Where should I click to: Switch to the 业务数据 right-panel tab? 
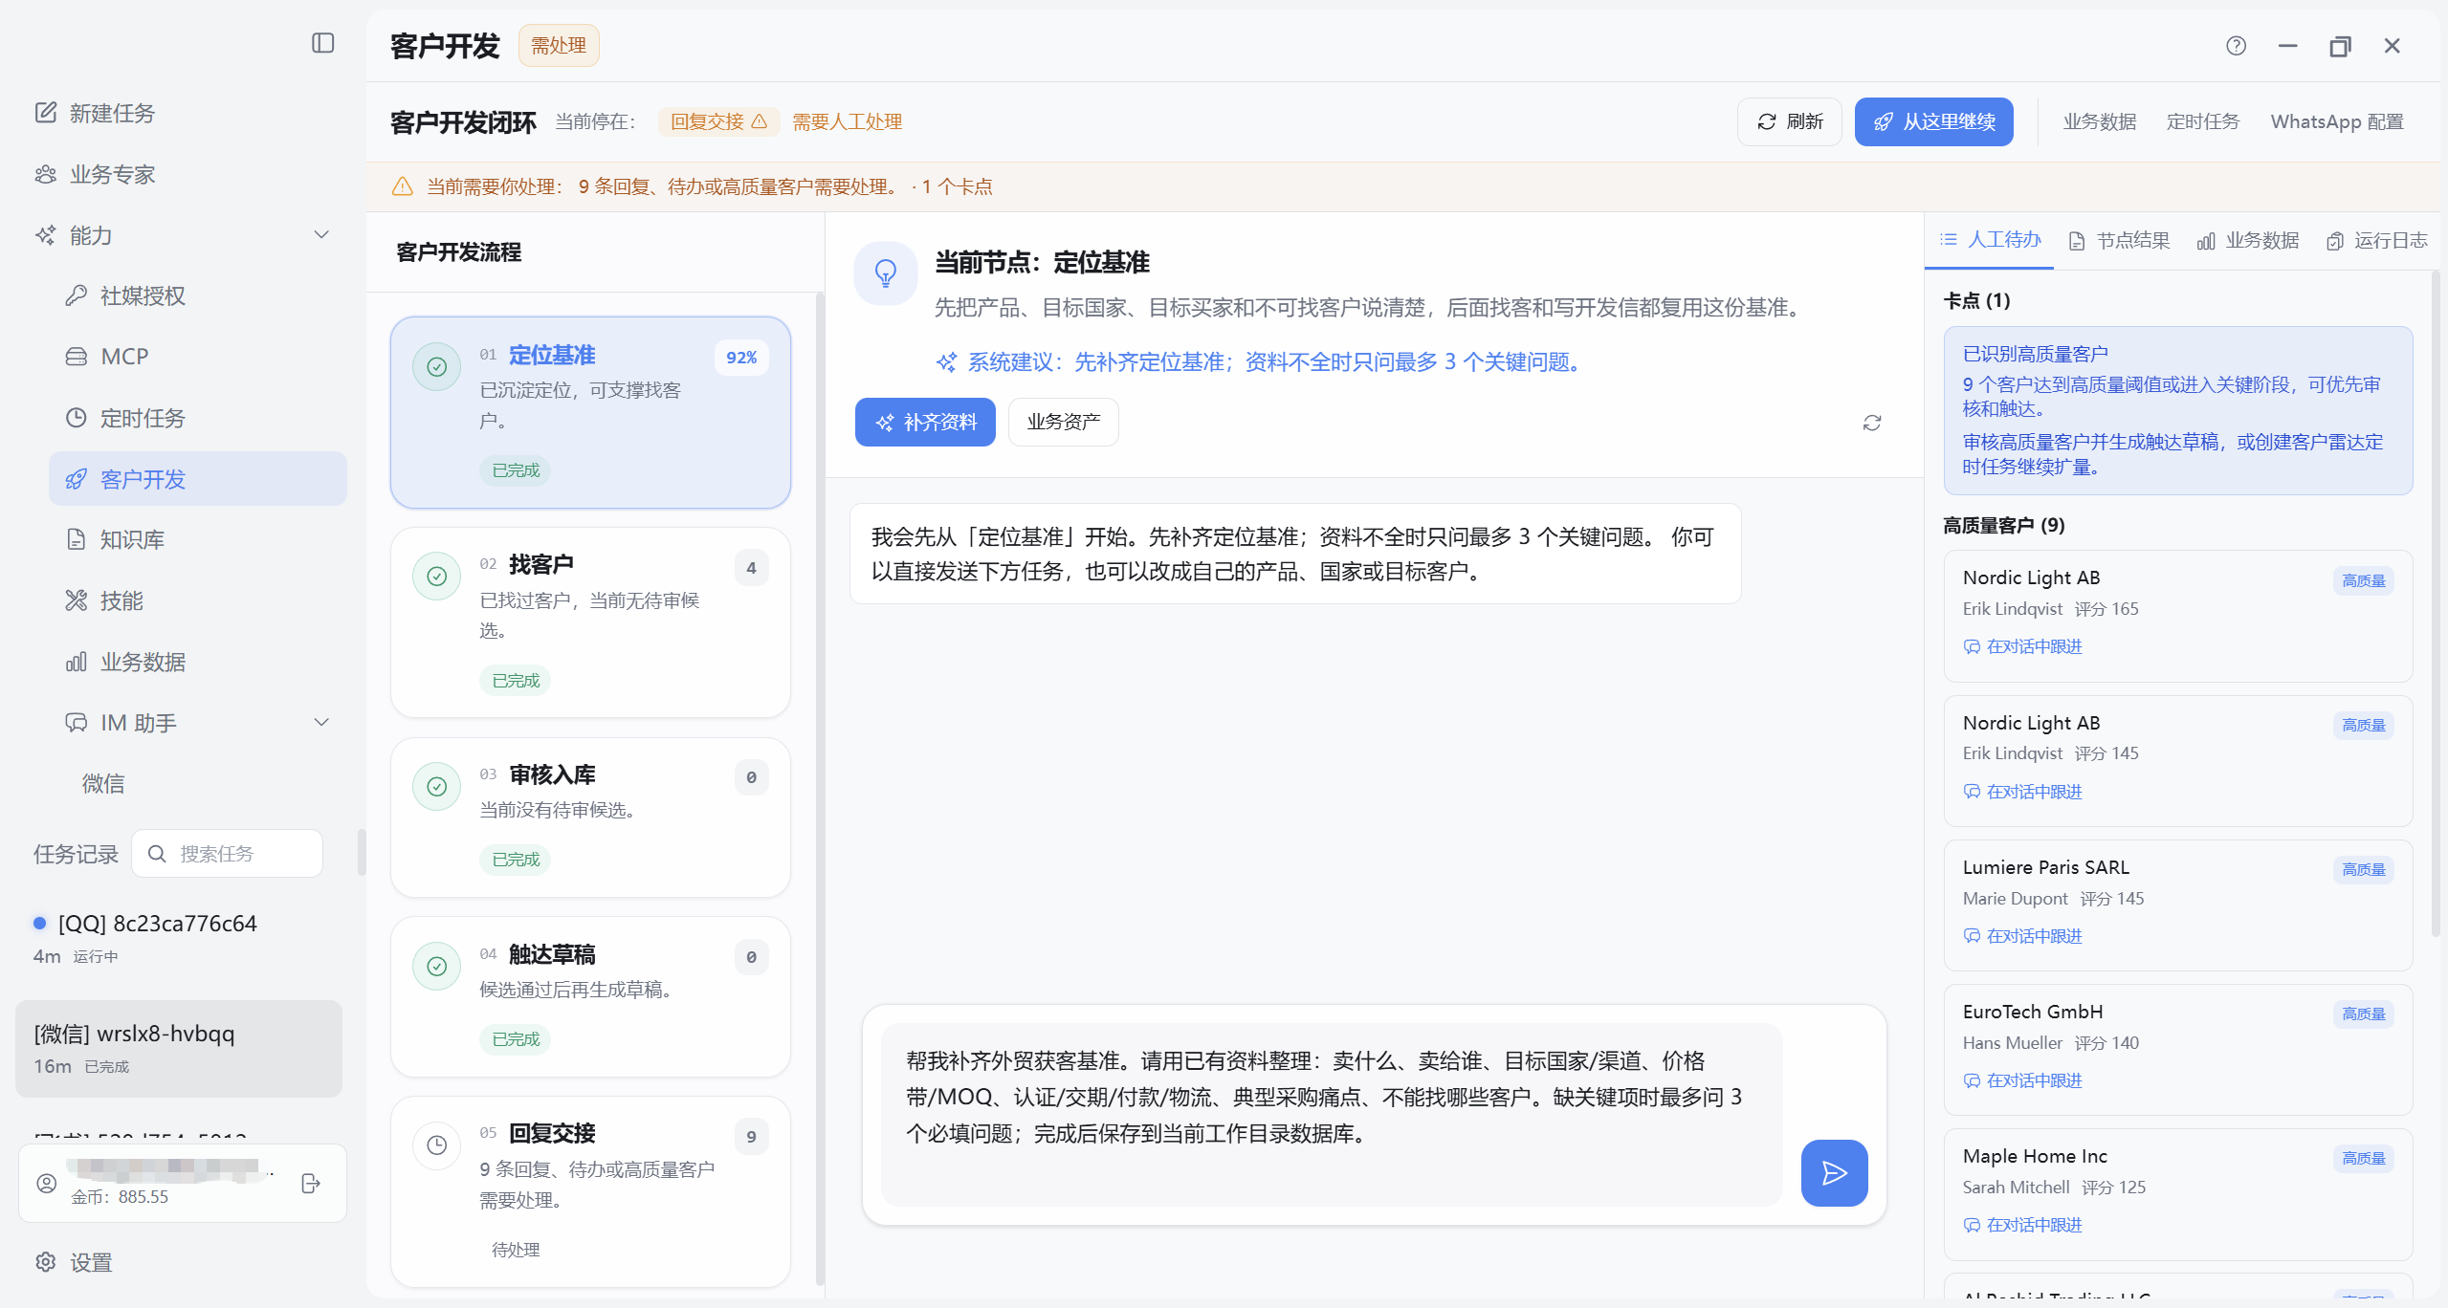(2247, 241)
